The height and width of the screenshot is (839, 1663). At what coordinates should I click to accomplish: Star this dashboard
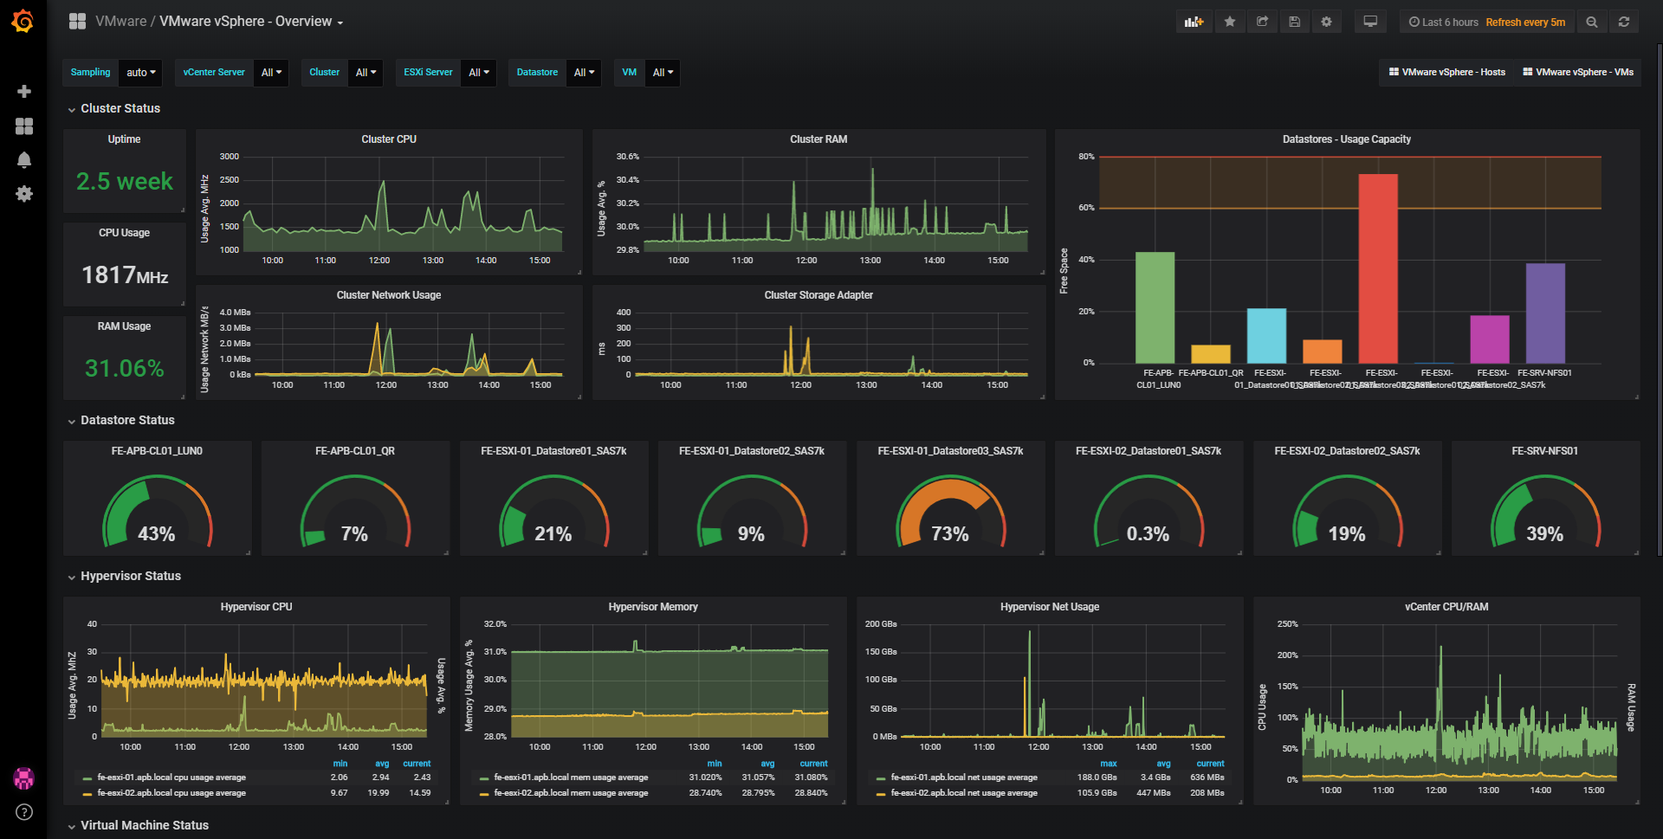tap(1229, 22)
